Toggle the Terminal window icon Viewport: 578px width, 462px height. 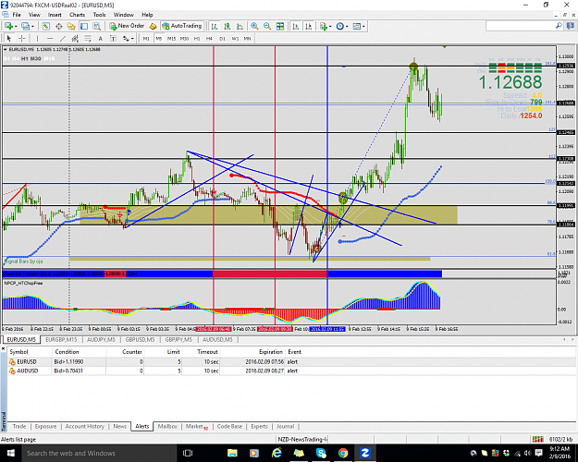(84, 26)
